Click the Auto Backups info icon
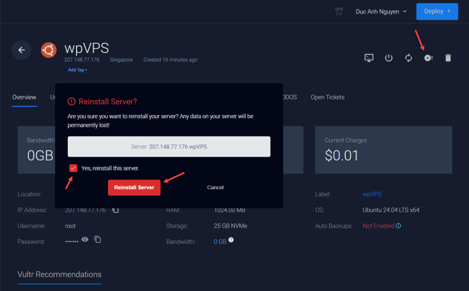This screenshot has height=291, width=469. click(x=398, y=226)
